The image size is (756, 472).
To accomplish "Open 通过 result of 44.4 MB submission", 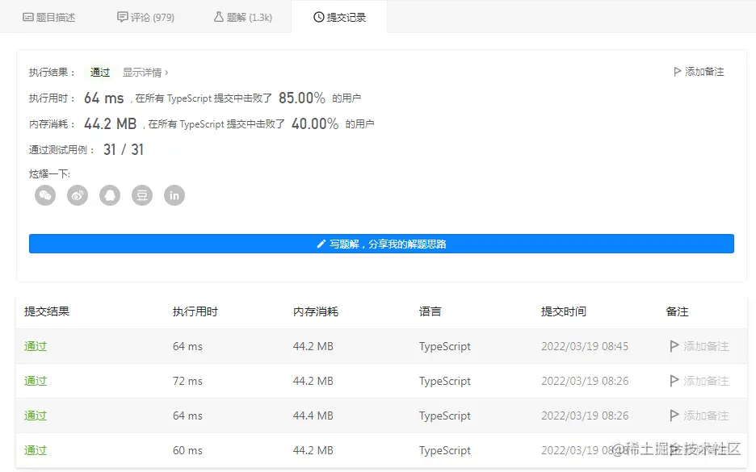I will tap(36, 416).
